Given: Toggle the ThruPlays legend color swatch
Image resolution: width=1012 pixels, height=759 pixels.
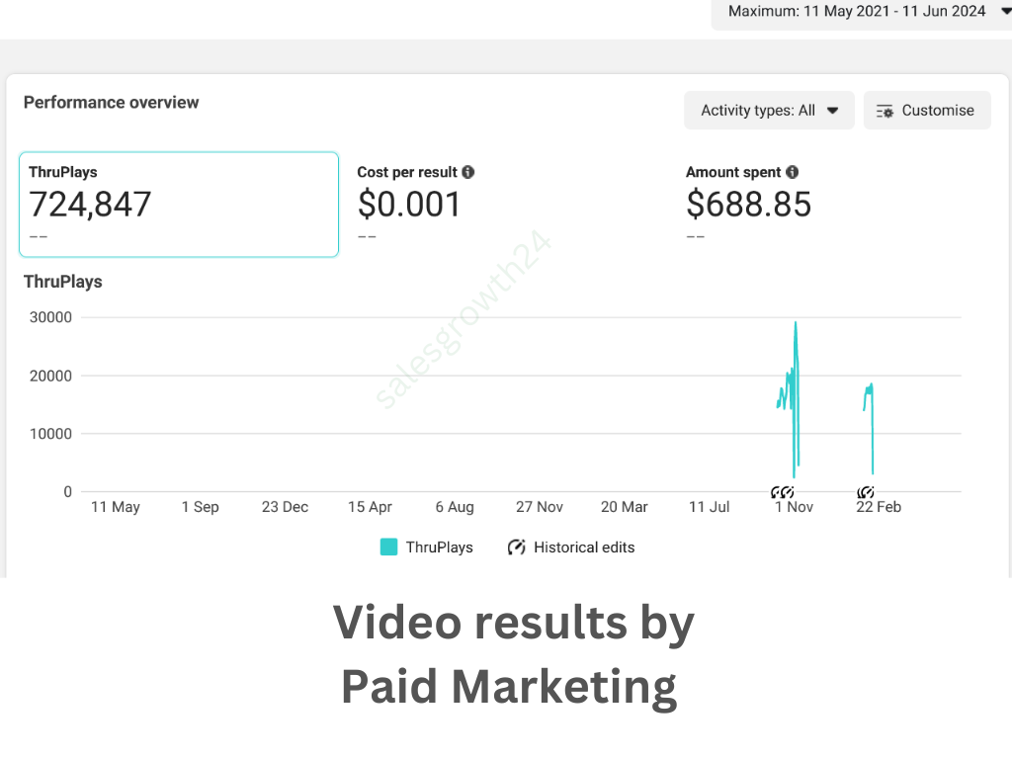Looking at the screenshot, I should pos(388,548).
